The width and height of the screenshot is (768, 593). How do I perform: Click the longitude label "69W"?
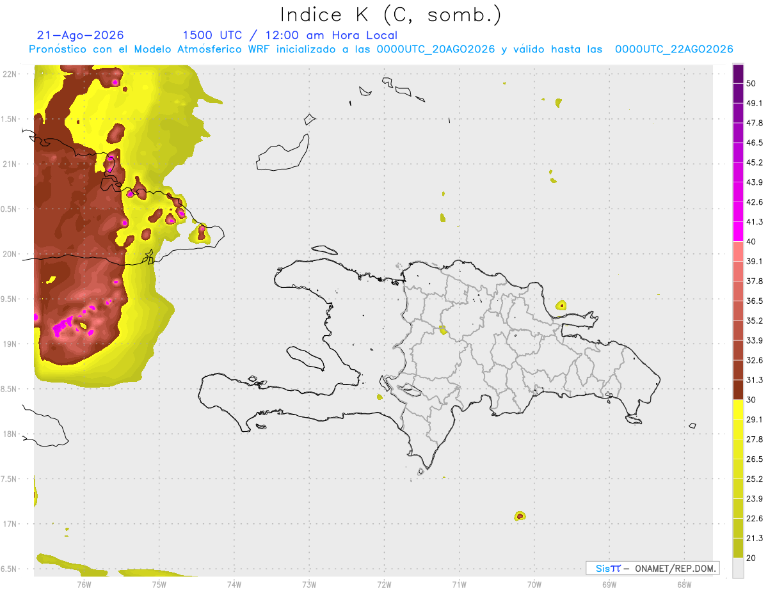609,584
